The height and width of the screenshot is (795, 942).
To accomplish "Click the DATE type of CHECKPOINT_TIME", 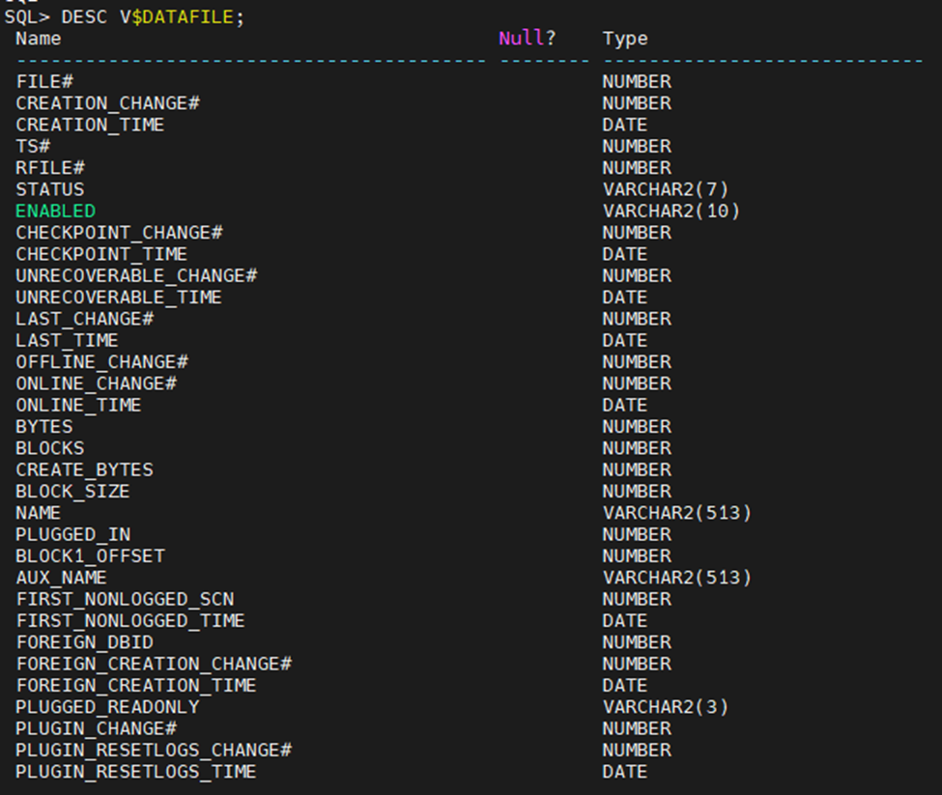I will [x=625, y=255].
